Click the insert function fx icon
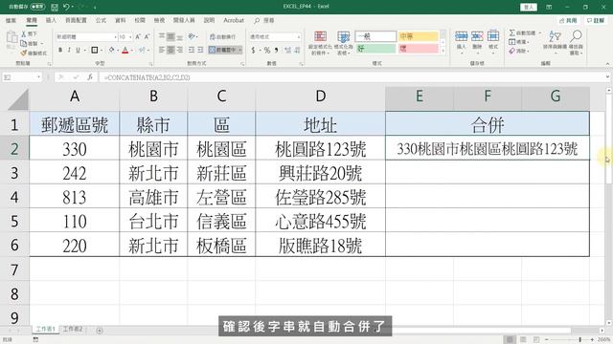The image size is (613, 344). point(90,77)
